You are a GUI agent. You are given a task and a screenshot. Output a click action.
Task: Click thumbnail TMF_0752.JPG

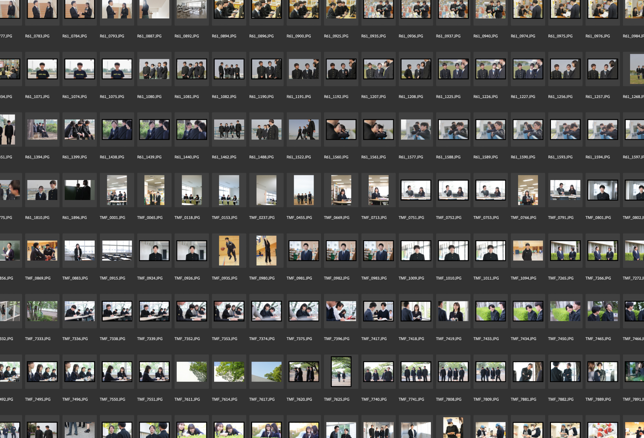coord(453,190)
